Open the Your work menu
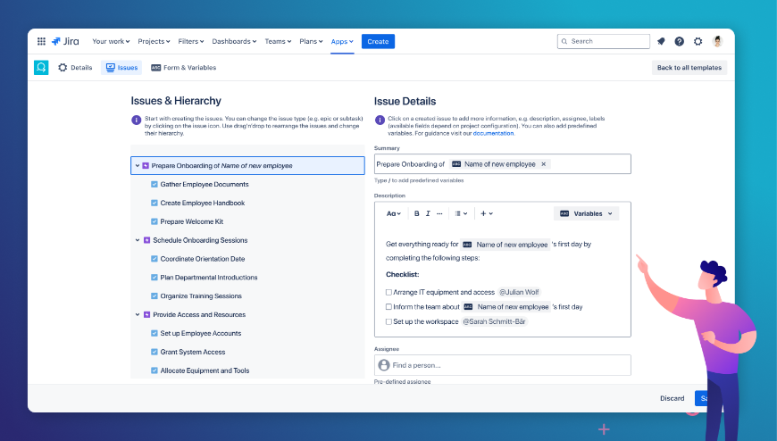 click(x=111, y=41)
